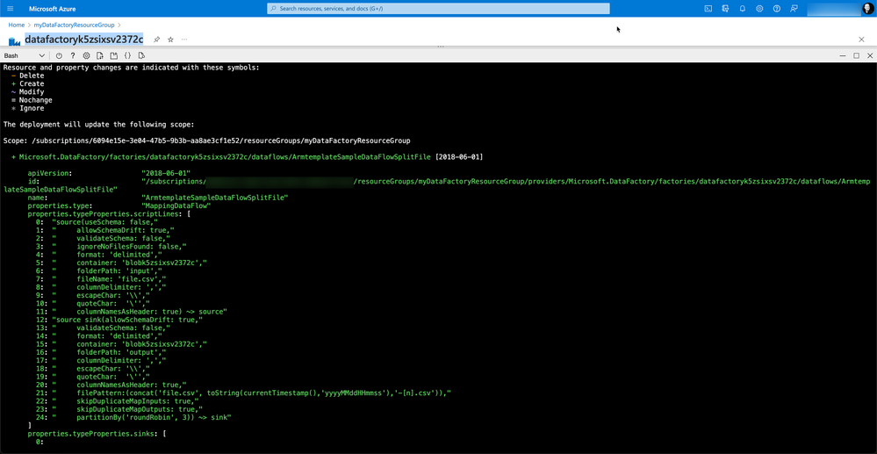Focus the Search resources, services, and docs box
This screenshot has height=454, width=877.
pyautogui.click(x=438, y=9)
